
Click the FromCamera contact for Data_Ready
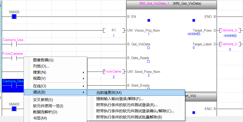(x=14, y=58)
